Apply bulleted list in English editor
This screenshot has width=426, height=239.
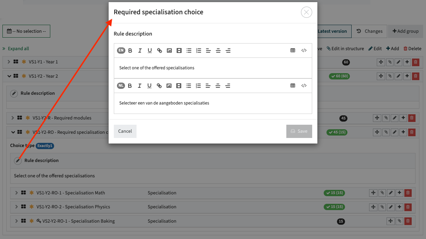(x=189, y=51)
